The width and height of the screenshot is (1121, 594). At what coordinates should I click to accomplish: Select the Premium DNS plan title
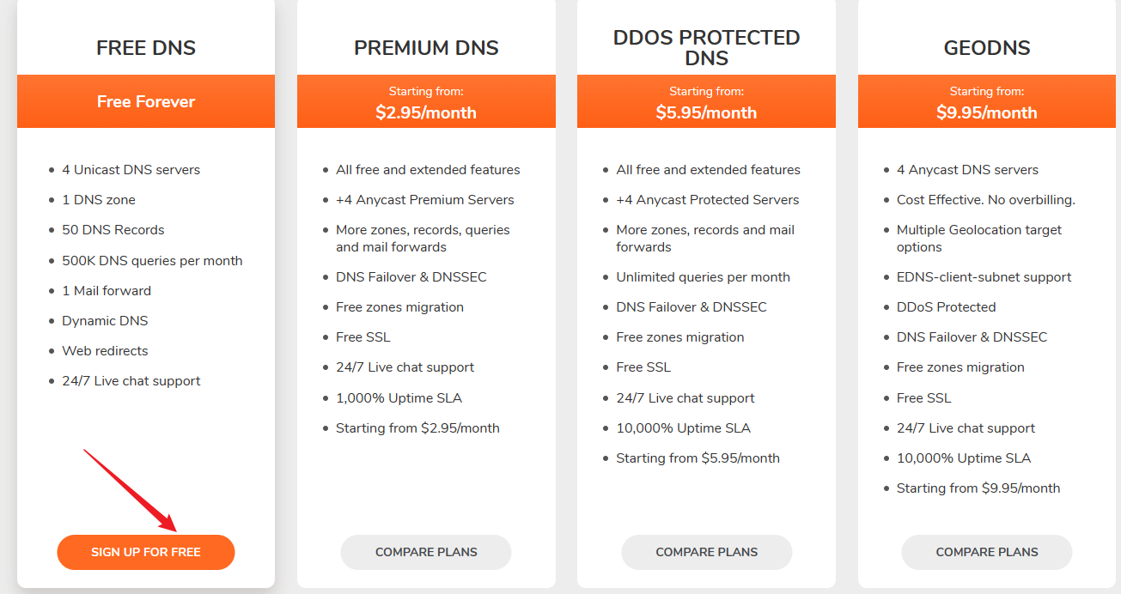point(426,48)
